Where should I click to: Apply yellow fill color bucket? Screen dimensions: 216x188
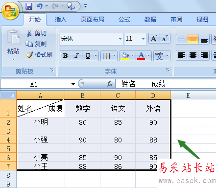click(125, 56)
